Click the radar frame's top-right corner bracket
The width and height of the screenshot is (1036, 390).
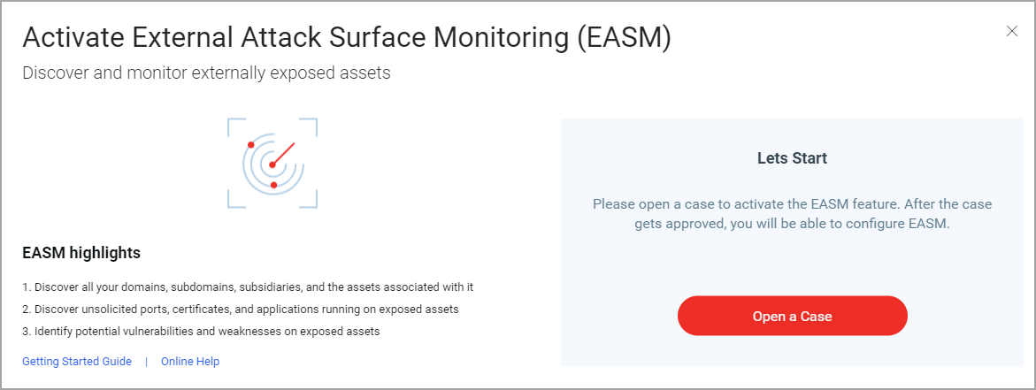(x=309, y=126)
